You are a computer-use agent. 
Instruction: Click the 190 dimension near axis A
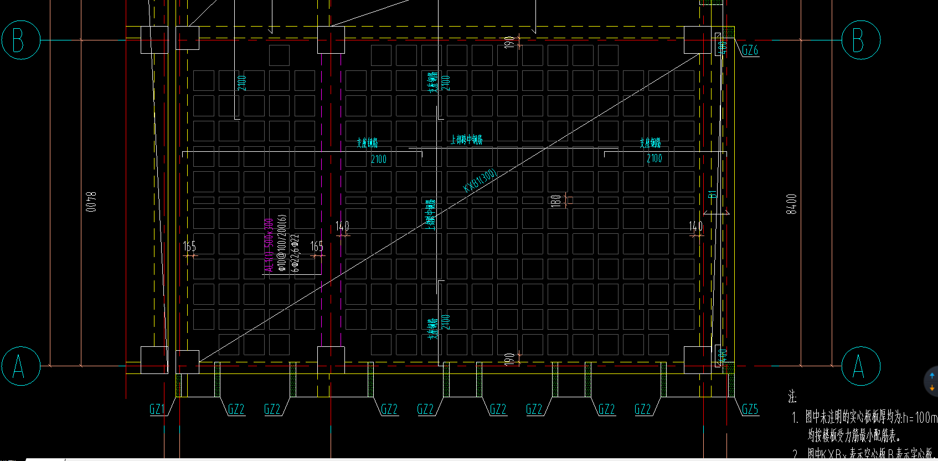pos(509,359)
